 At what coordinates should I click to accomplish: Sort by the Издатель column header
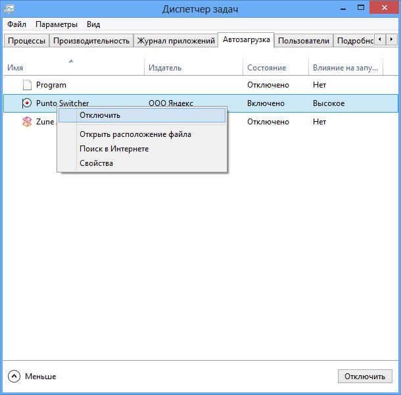(165, 68)
